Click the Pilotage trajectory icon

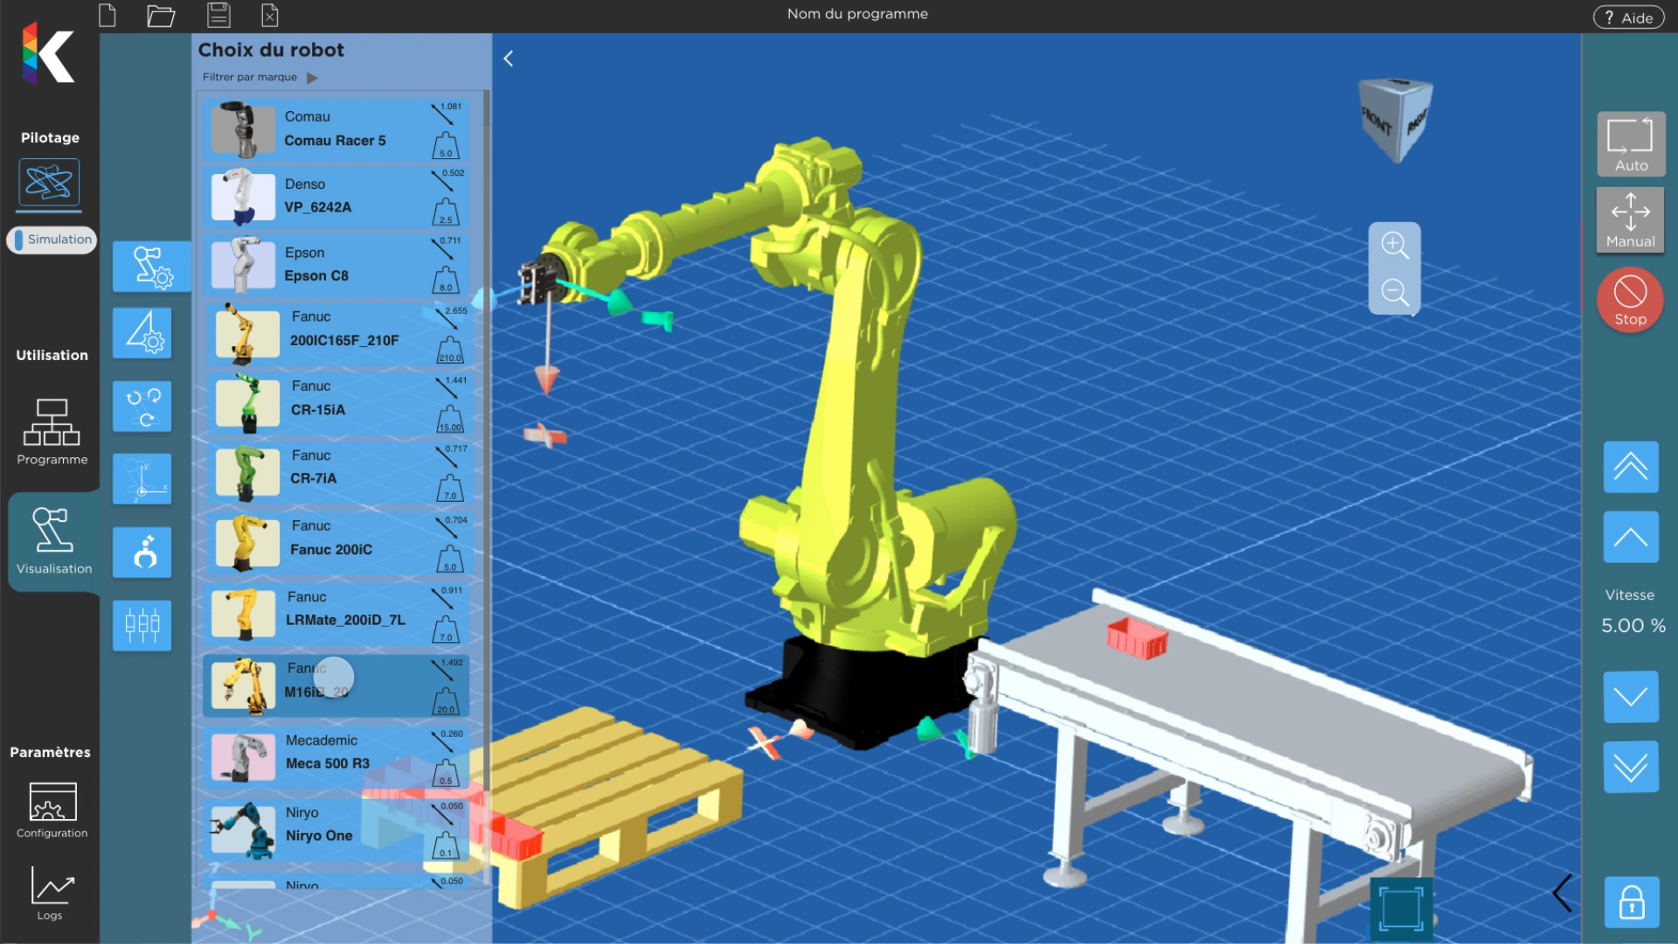click(49, 183)
